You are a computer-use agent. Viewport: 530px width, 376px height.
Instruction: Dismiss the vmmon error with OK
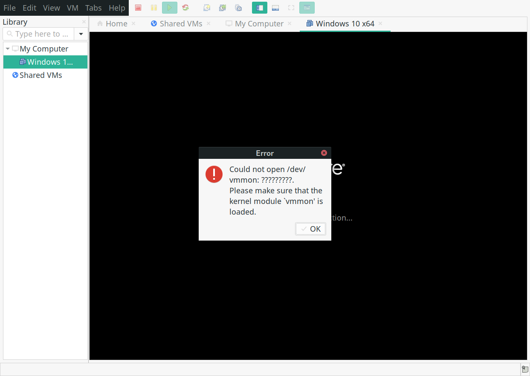click(310, 229)
